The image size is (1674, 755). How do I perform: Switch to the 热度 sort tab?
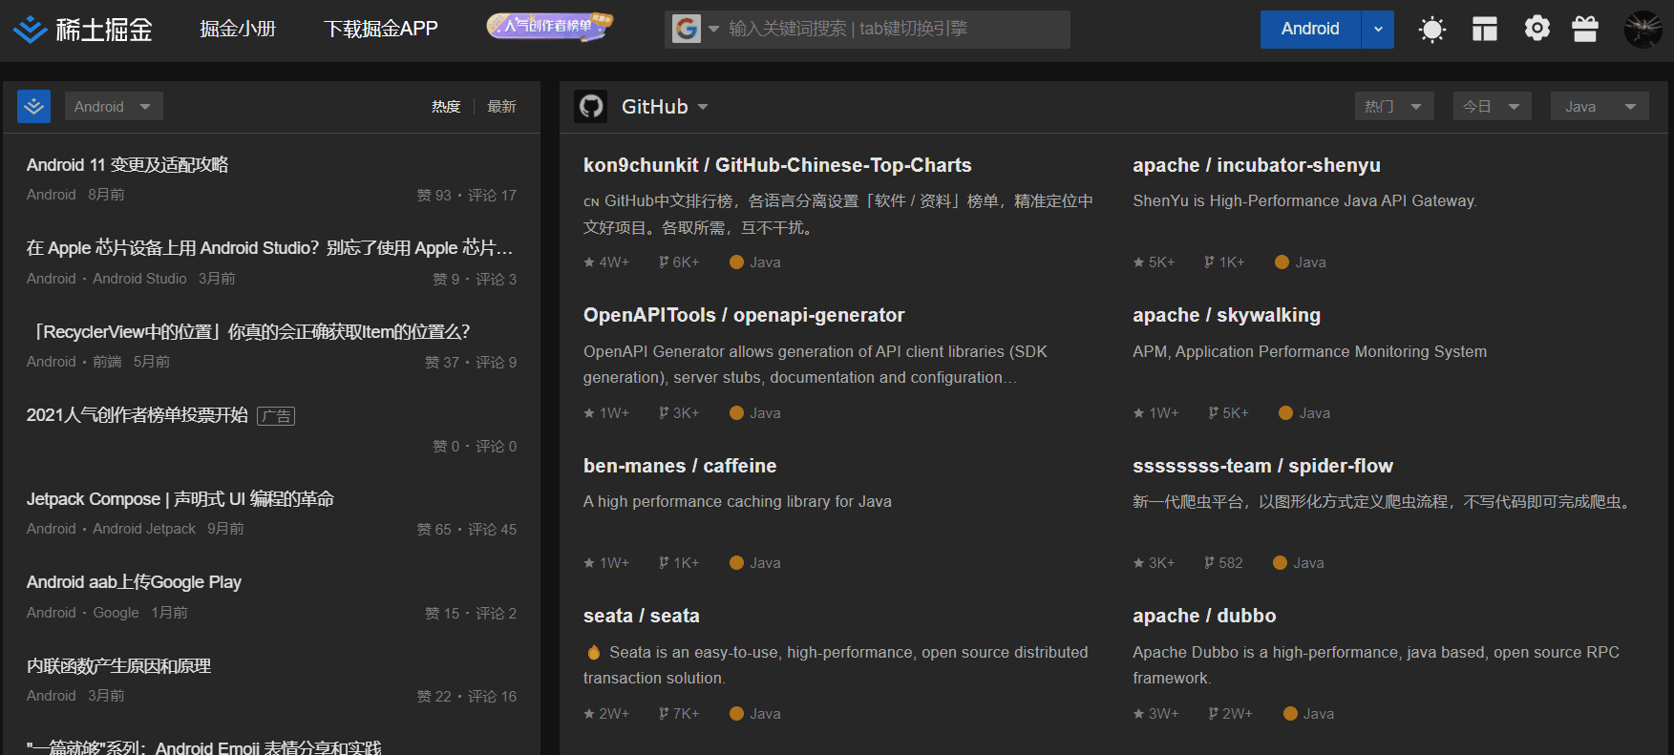[x=446, y=107]
